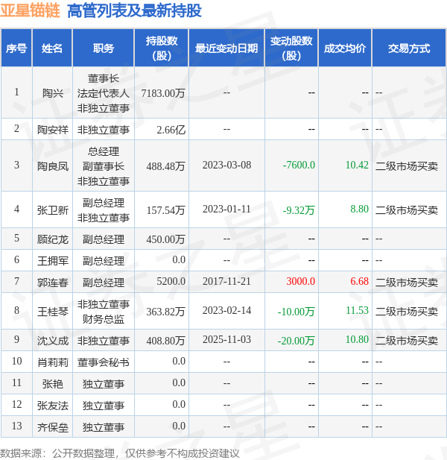Click change value -20.00万

click(296, 341)
